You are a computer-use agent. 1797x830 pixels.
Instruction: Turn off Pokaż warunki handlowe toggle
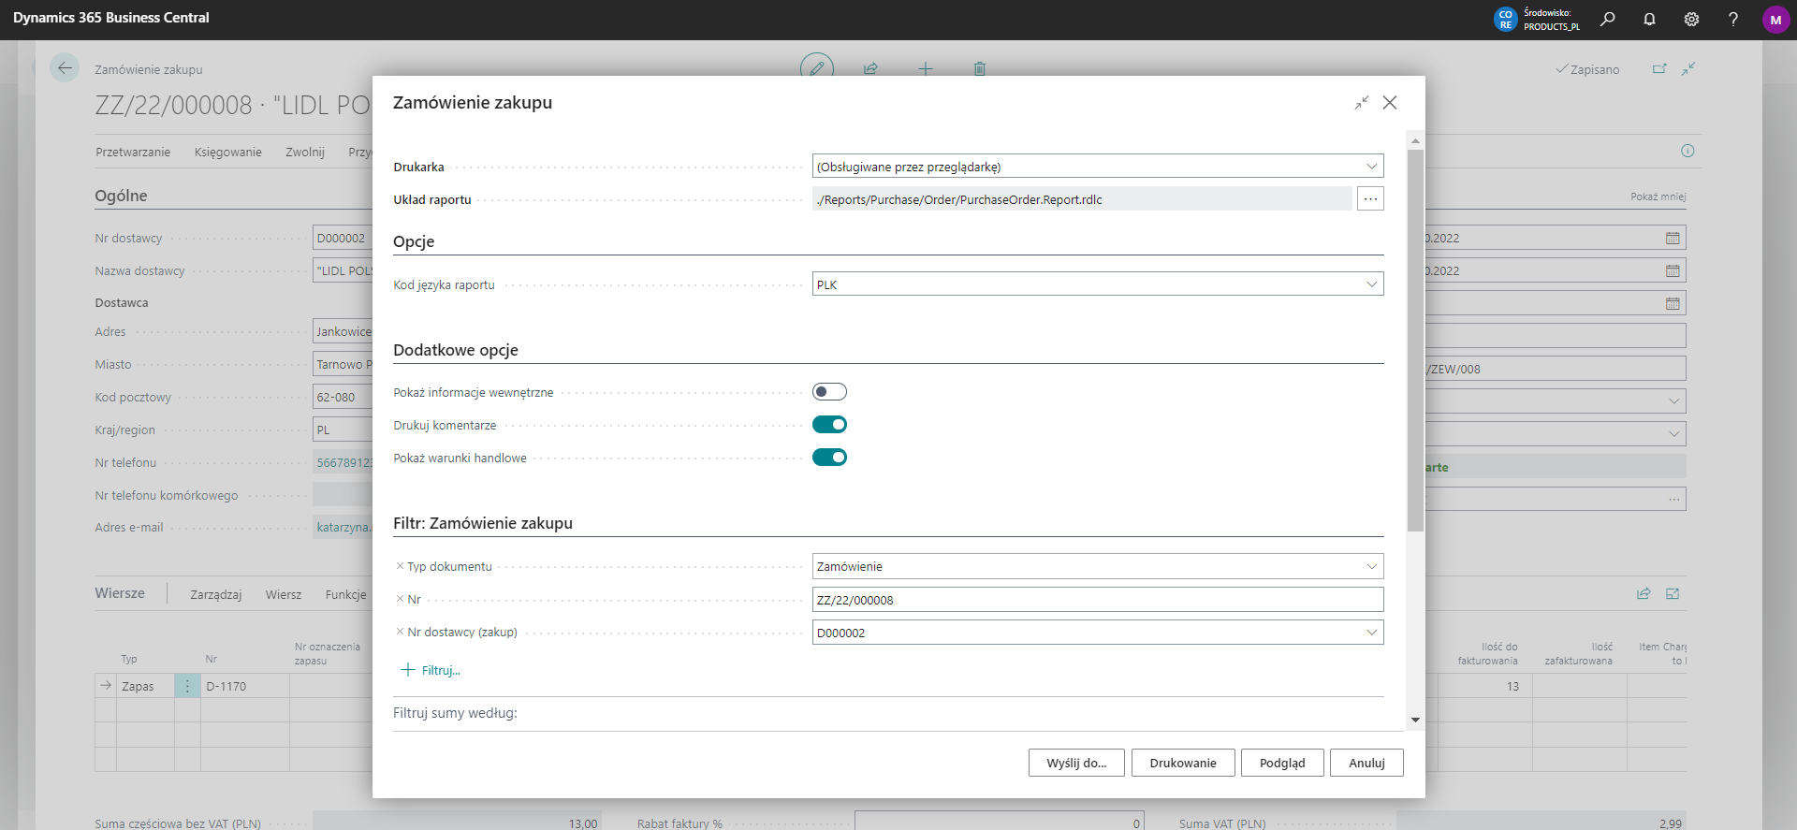[829, 458]
